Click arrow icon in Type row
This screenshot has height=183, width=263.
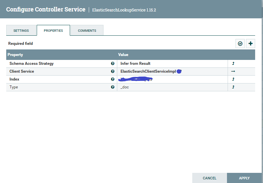pyautogui.click(x=233, y=87)
